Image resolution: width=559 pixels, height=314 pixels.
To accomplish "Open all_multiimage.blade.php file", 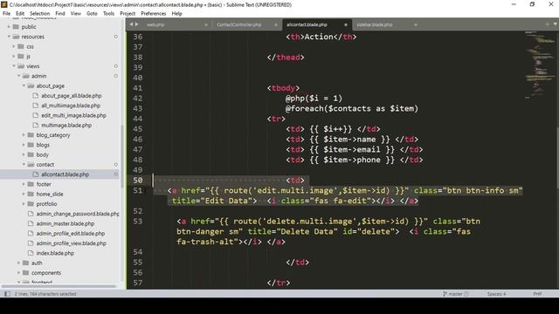I will [x=71, y=106].
